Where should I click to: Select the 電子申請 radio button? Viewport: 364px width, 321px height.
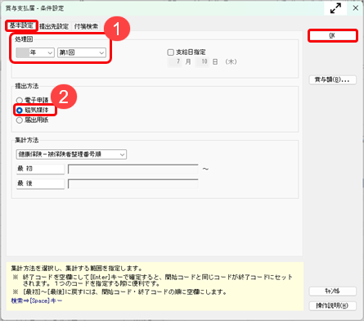tap(19, 100)
